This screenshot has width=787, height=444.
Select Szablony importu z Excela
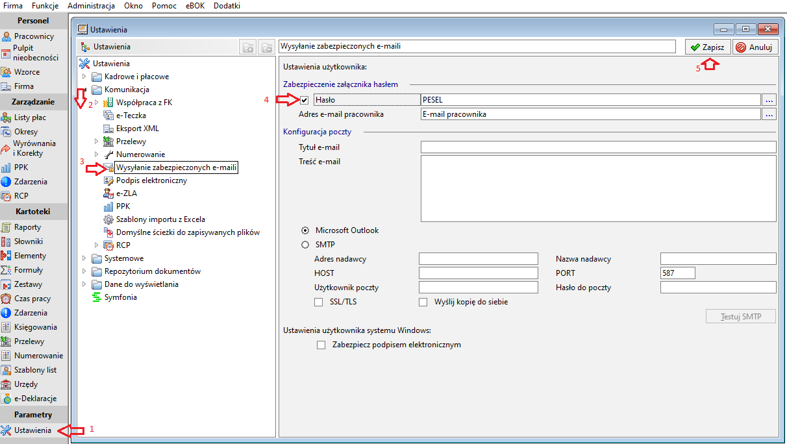pos(160,219)
